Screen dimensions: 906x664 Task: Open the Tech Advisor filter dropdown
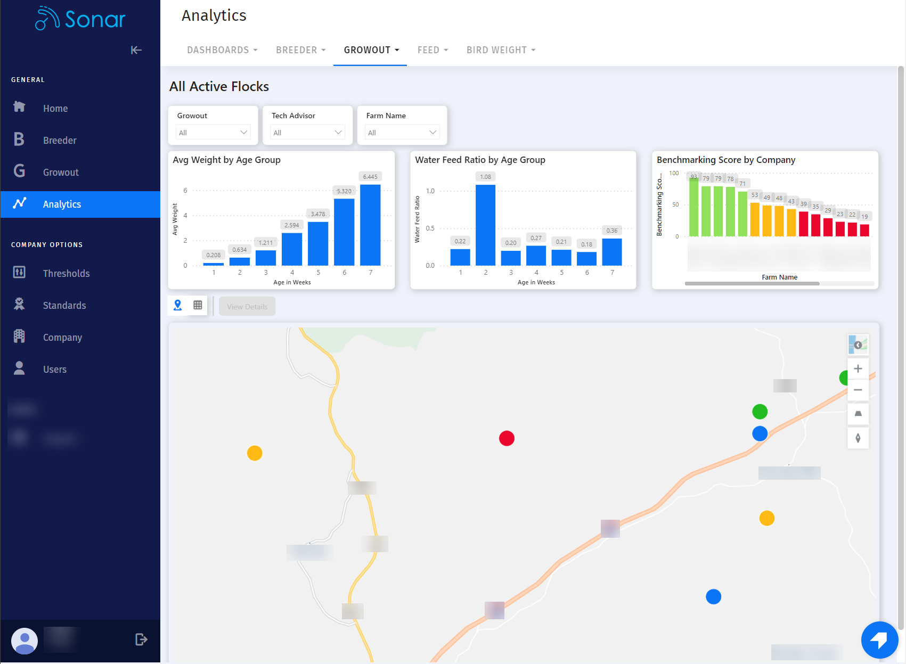coord(308,132)
